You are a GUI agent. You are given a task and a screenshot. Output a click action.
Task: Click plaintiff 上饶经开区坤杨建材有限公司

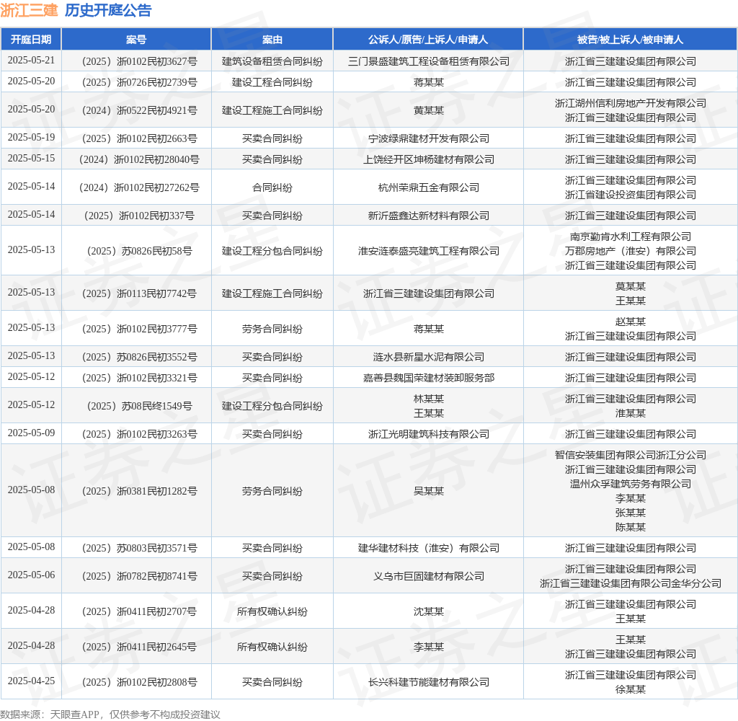click(428, 159)
